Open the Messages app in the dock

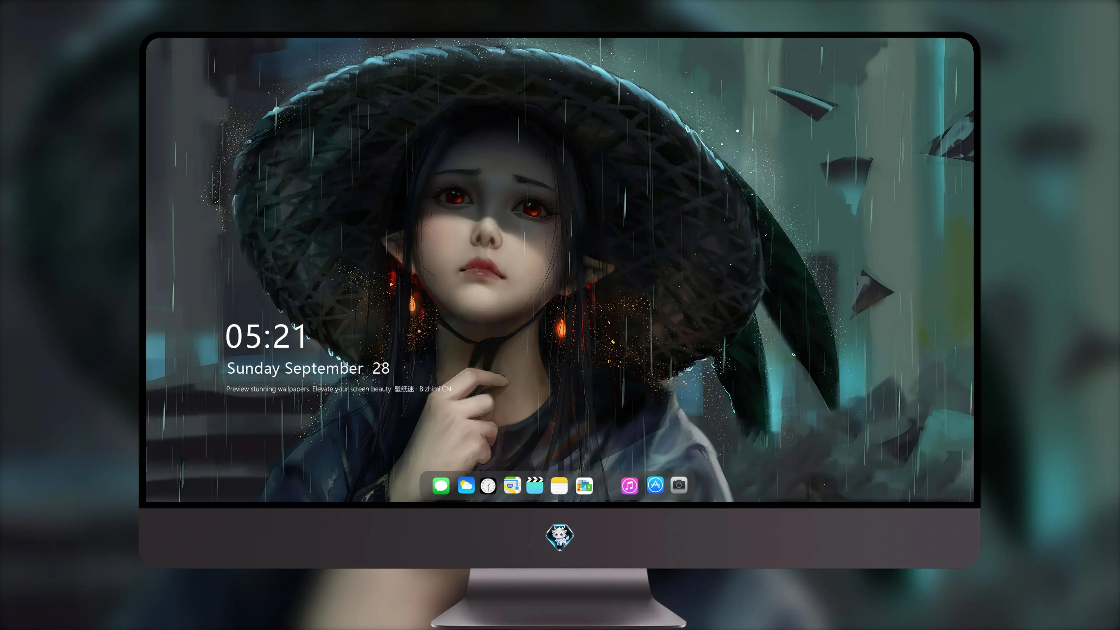[441, 485]
